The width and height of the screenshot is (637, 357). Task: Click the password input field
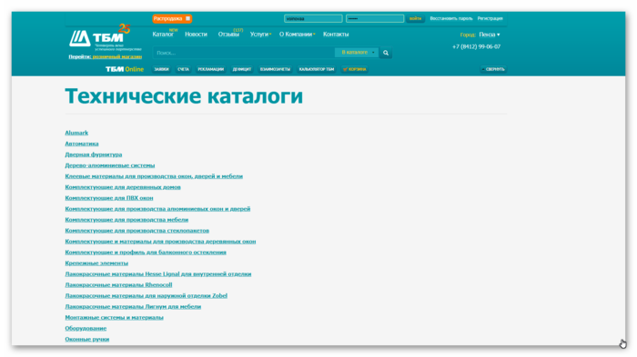375,19
